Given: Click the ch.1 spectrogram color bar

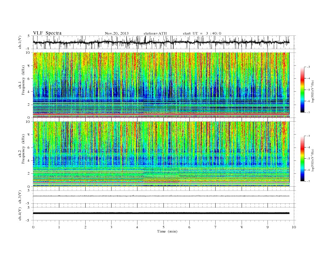Looking at the screenshot, I should (x=302, y=90).
